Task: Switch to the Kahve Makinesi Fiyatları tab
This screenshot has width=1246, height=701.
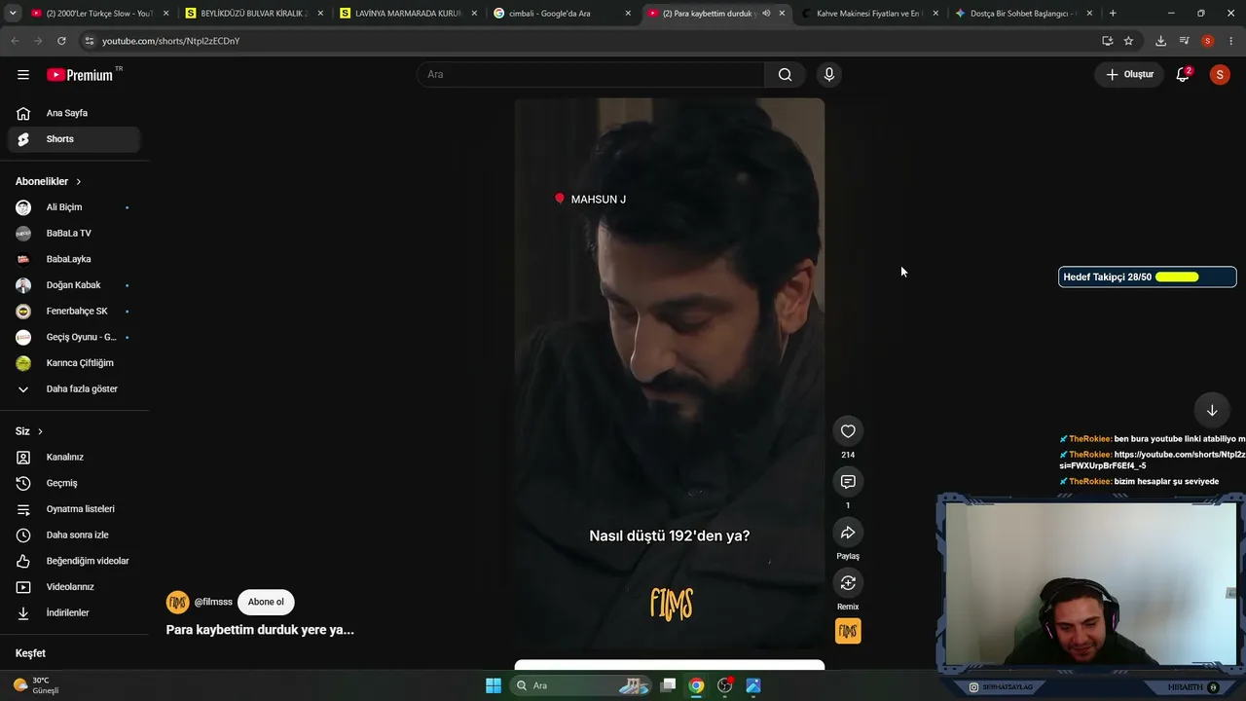Action: 869,14
